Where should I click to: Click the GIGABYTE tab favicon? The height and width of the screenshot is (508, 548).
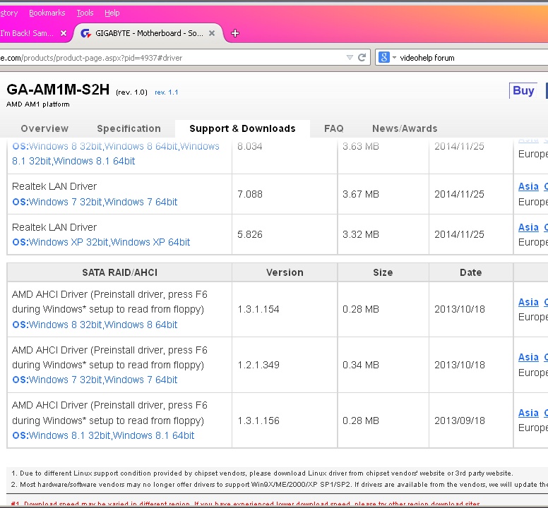(85, 33)
